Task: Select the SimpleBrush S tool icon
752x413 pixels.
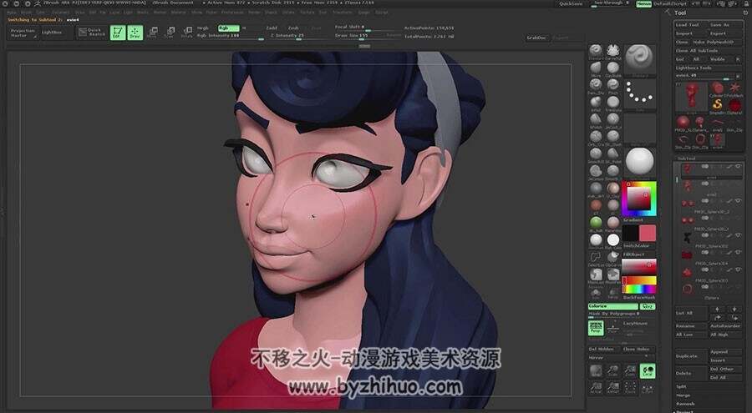Action: coord(717,105)
